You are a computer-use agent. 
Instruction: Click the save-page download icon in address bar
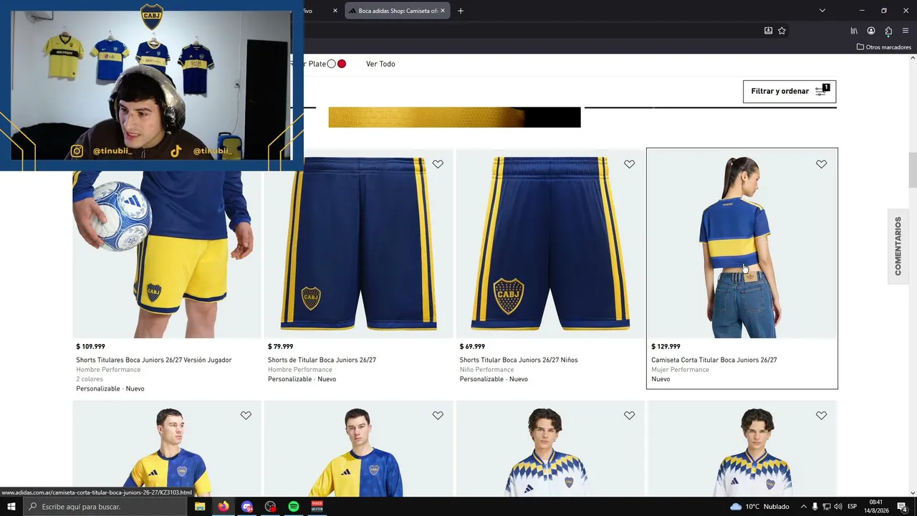pyautogui.click(x=768, y=31)
